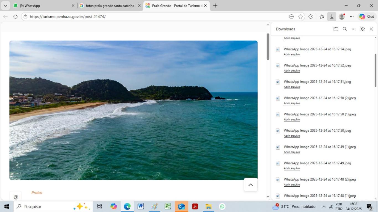Toggle the Downloads toolbar button
Viewport: 378px width, 212px height.
[x=332, y=17]
